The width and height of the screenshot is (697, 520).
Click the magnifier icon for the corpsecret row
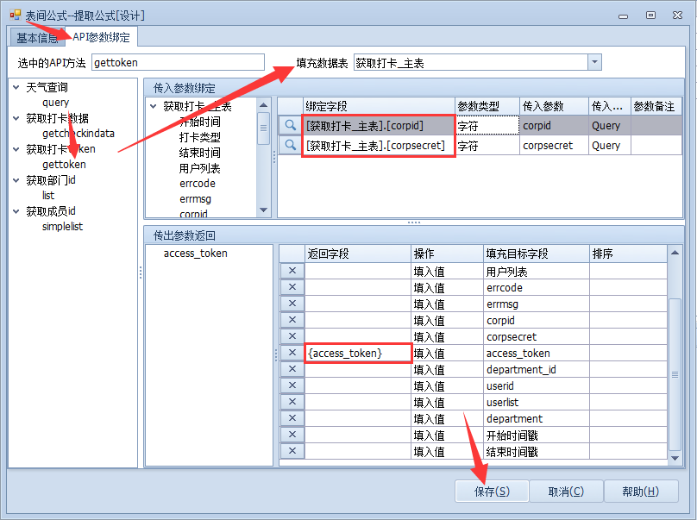290,146
